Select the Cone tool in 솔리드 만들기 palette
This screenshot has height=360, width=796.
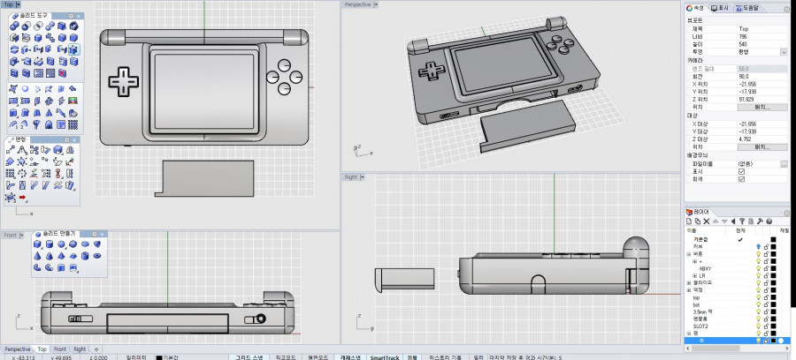pyautogui.click(x=37, y=256)
